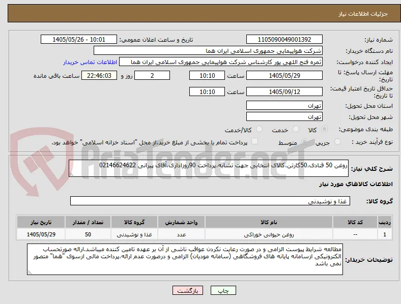Click the buyer notes text area
Image resolution: width=401 pixels, height=304 pixels.
[x=185, y=259]
